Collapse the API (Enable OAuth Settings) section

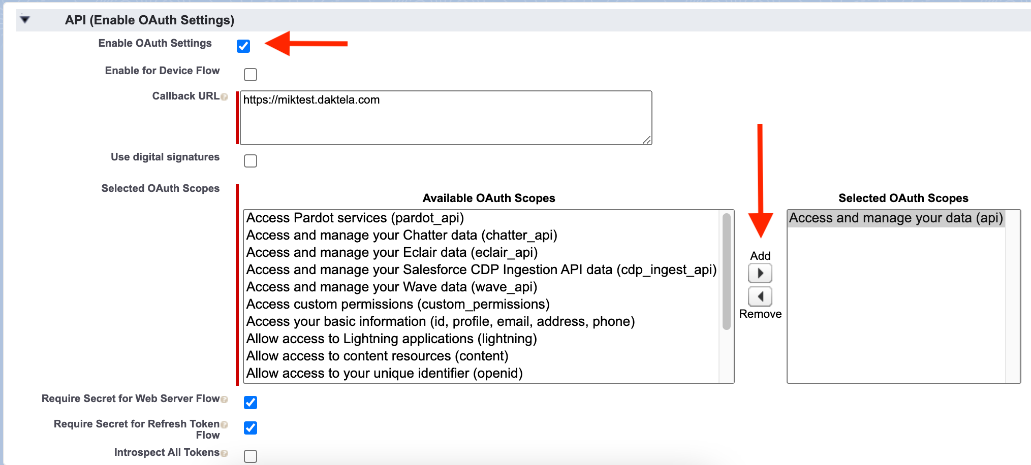click(x=24, y=20)
